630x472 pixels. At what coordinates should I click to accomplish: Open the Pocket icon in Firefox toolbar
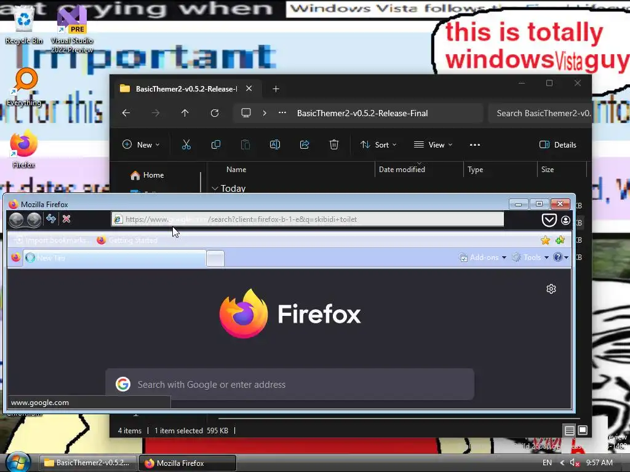click(549, 220)
